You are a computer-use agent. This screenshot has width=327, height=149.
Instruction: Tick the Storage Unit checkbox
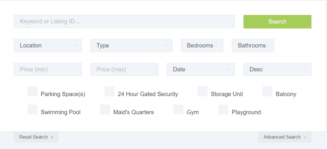point(202,91)
